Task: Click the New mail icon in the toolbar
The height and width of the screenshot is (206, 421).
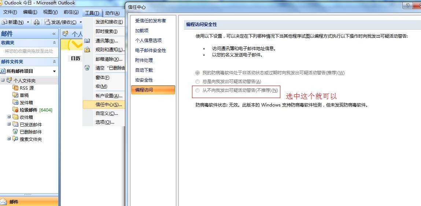Action: coord(4,22)
